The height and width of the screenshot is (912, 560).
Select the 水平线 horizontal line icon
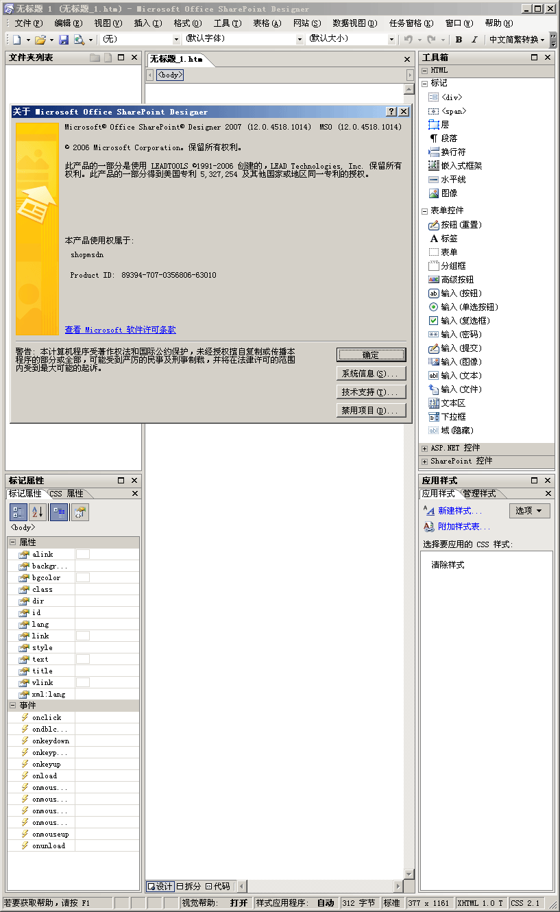[x=433, y=180]
